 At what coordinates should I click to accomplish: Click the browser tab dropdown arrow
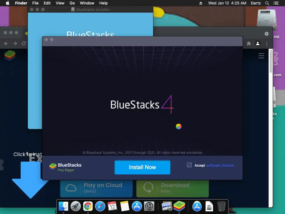(x=266, y=34)
